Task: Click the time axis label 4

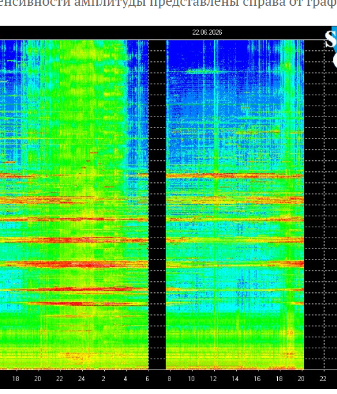Action: [x=125, y=379]
